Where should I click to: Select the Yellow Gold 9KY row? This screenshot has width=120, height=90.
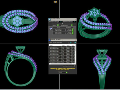click(x=62, y=47)
